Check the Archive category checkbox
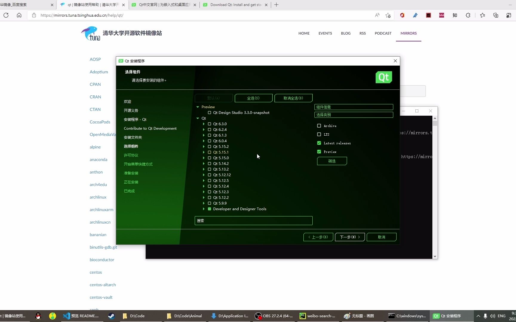Screen dimensions: 516x322 319,126
